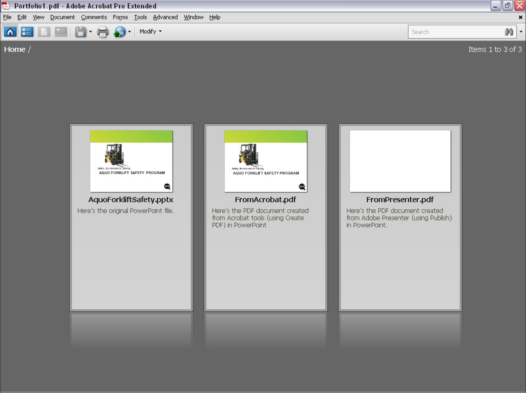Print the portfolio using printer icon
The image size is (526, 393).
[103, 32]
